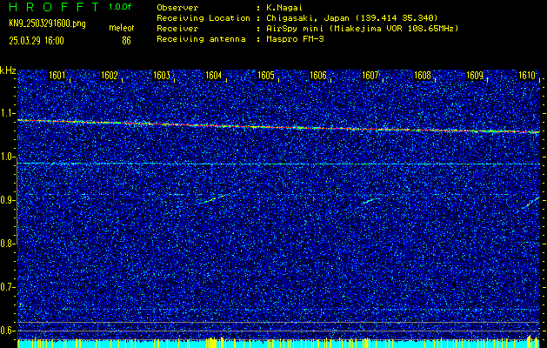Click the 1606 time marker
Screen dimensions: 547x348
pyautogui.click(x=318, y=76)
